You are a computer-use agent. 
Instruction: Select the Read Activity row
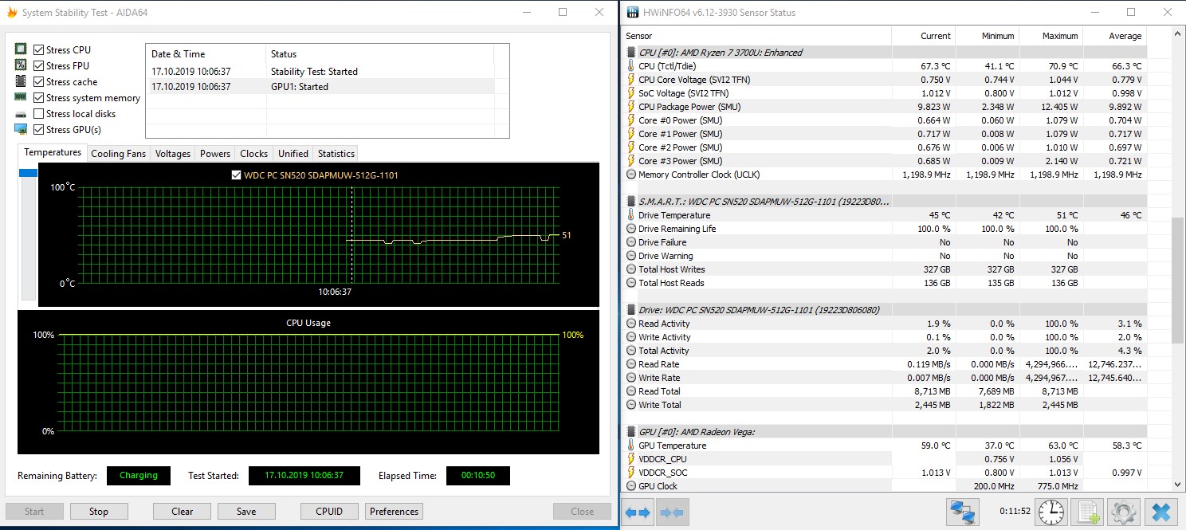883,324
